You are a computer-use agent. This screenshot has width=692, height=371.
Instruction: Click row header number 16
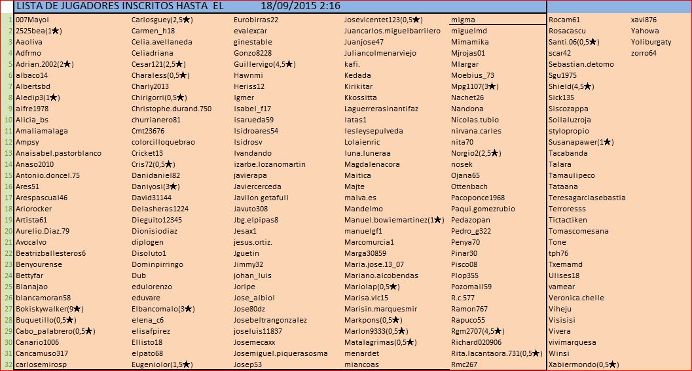click(x=7, y=186)
